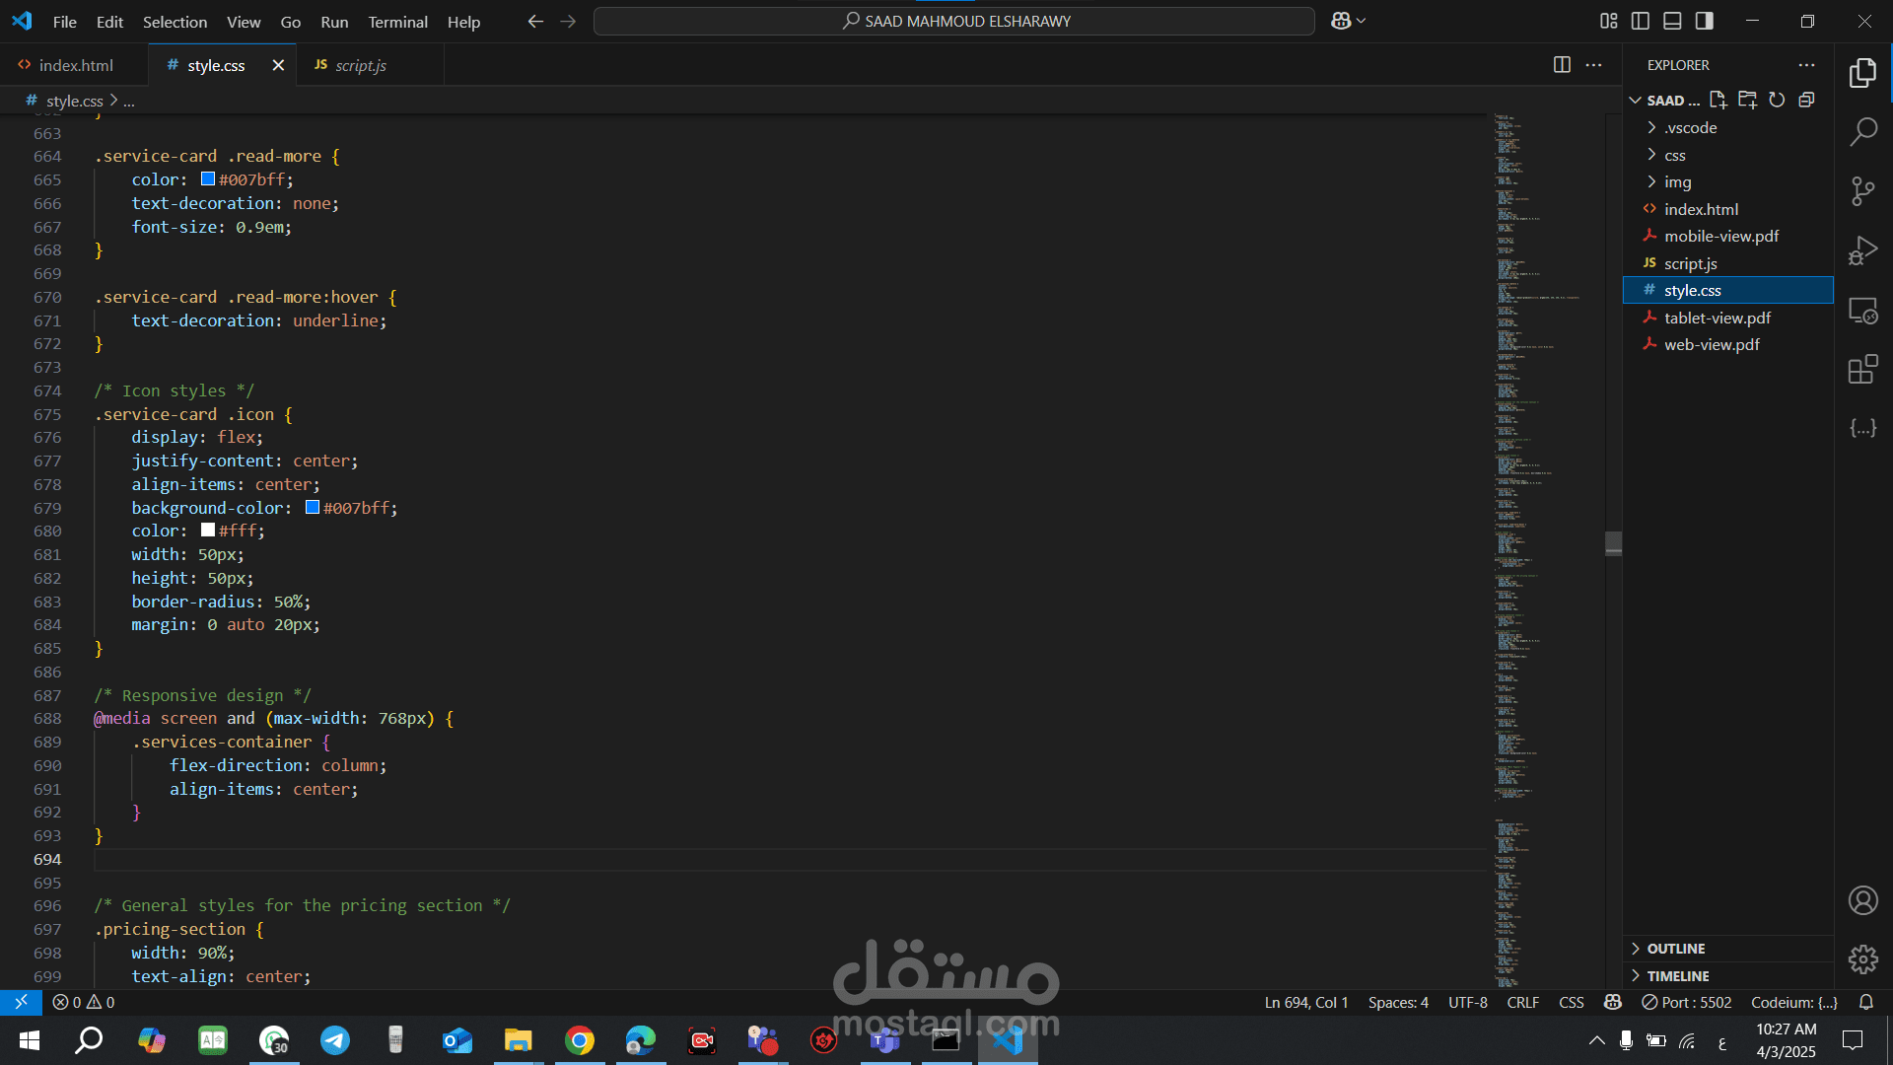
Task: Open mobile-view.pdf in the file tree
Action: tap(1720, 237)
